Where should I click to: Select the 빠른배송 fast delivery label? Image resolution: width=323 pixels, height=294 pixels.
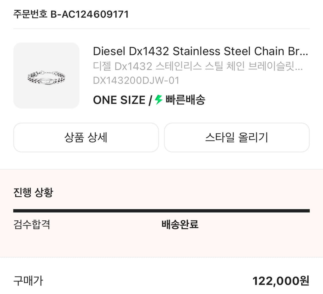click(x=186, y=100)
